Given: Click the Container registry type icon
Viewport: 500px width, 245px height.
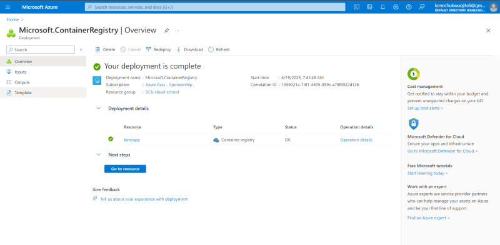Looking at the screenshot, I should point(216,140).
